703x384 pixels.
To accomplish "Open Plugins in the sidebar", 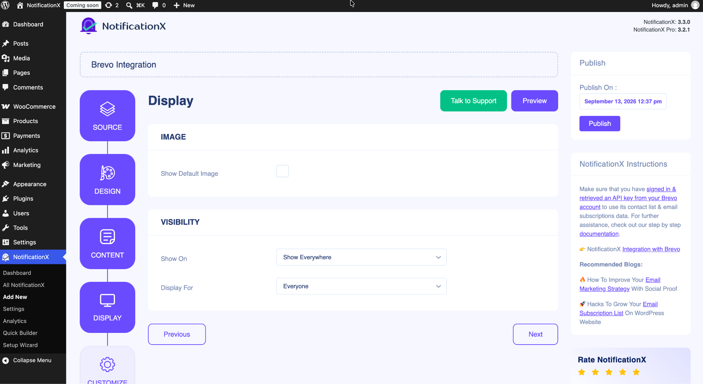I will pyautogui.click(x=33, y=199).
